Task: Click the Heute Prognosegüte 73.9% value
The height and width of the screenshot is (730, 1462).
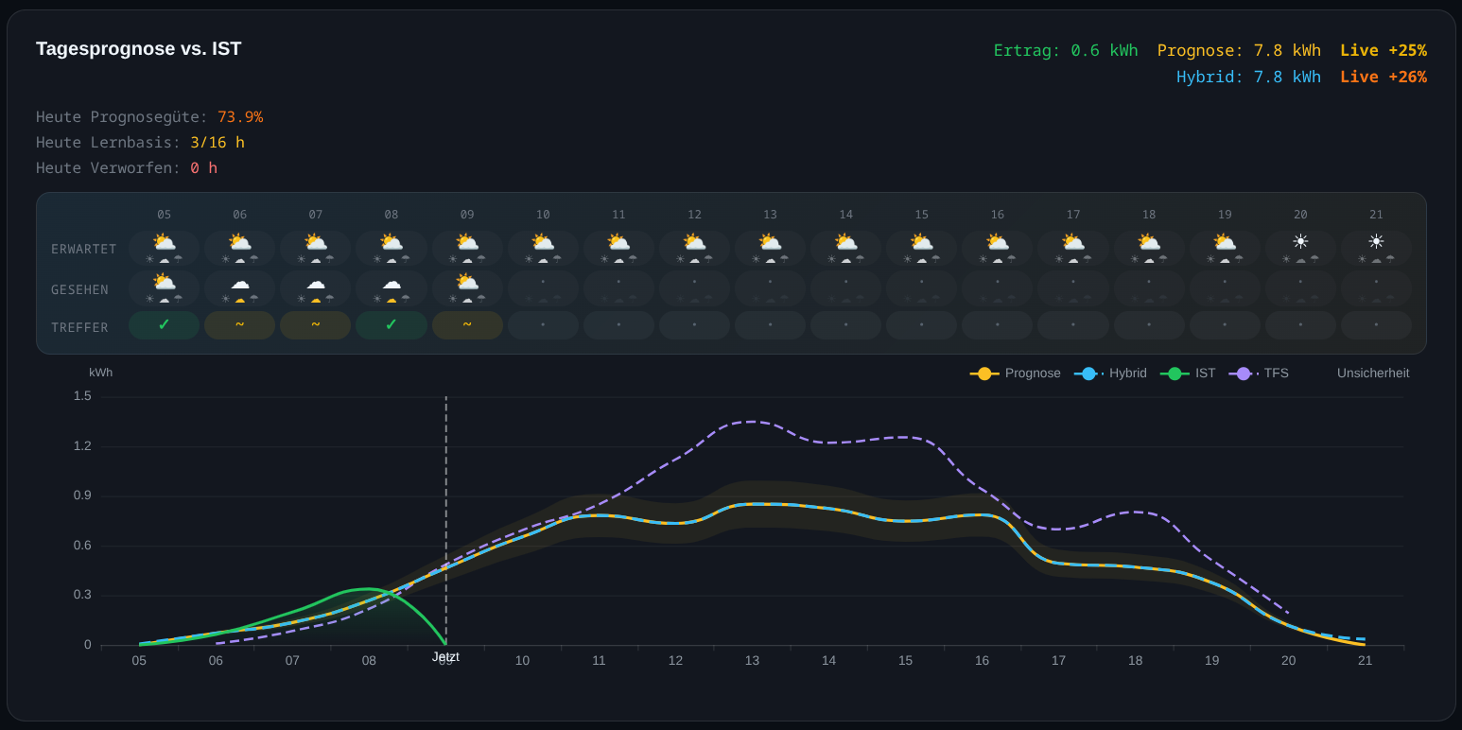Action: 240,116
